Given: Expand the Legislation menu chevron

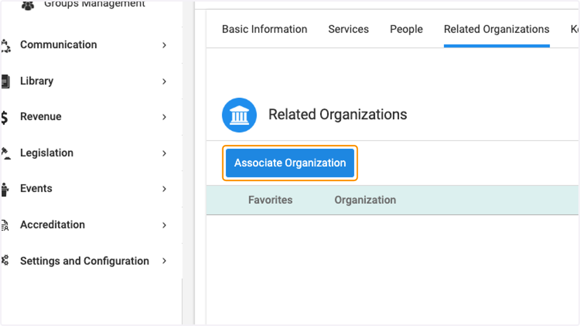Looking at the screenshot, I should pos(164,153).
